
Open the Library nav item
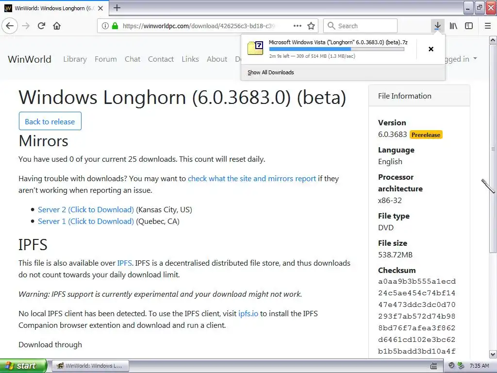pos(75,59)
